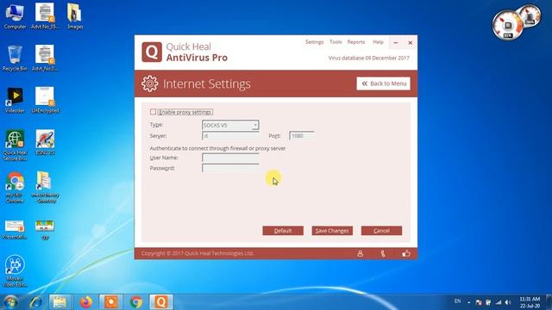Click the orange recorder app in taskbar
This screenshot has width=552, height=310.
point(111,302)
